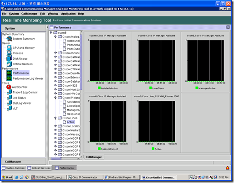
Task: Open Trace & Log Central icon
Action: [10, 92]
